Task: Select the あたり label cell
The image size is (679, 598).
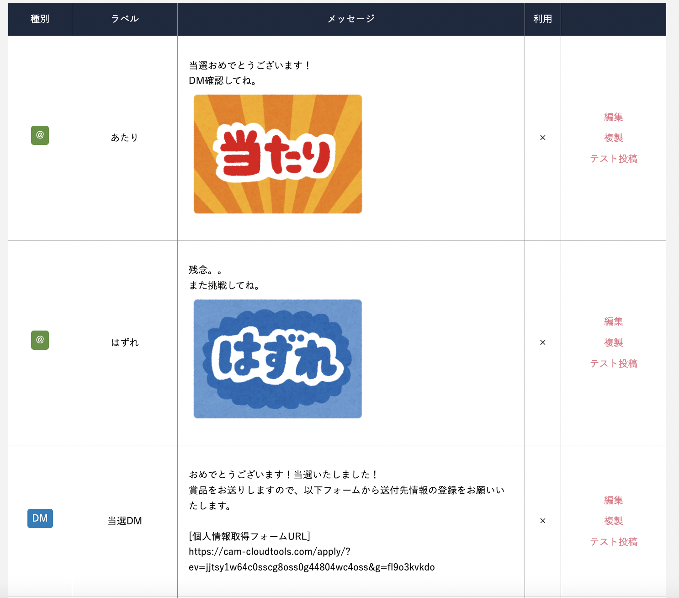Action: coord(125,138)
